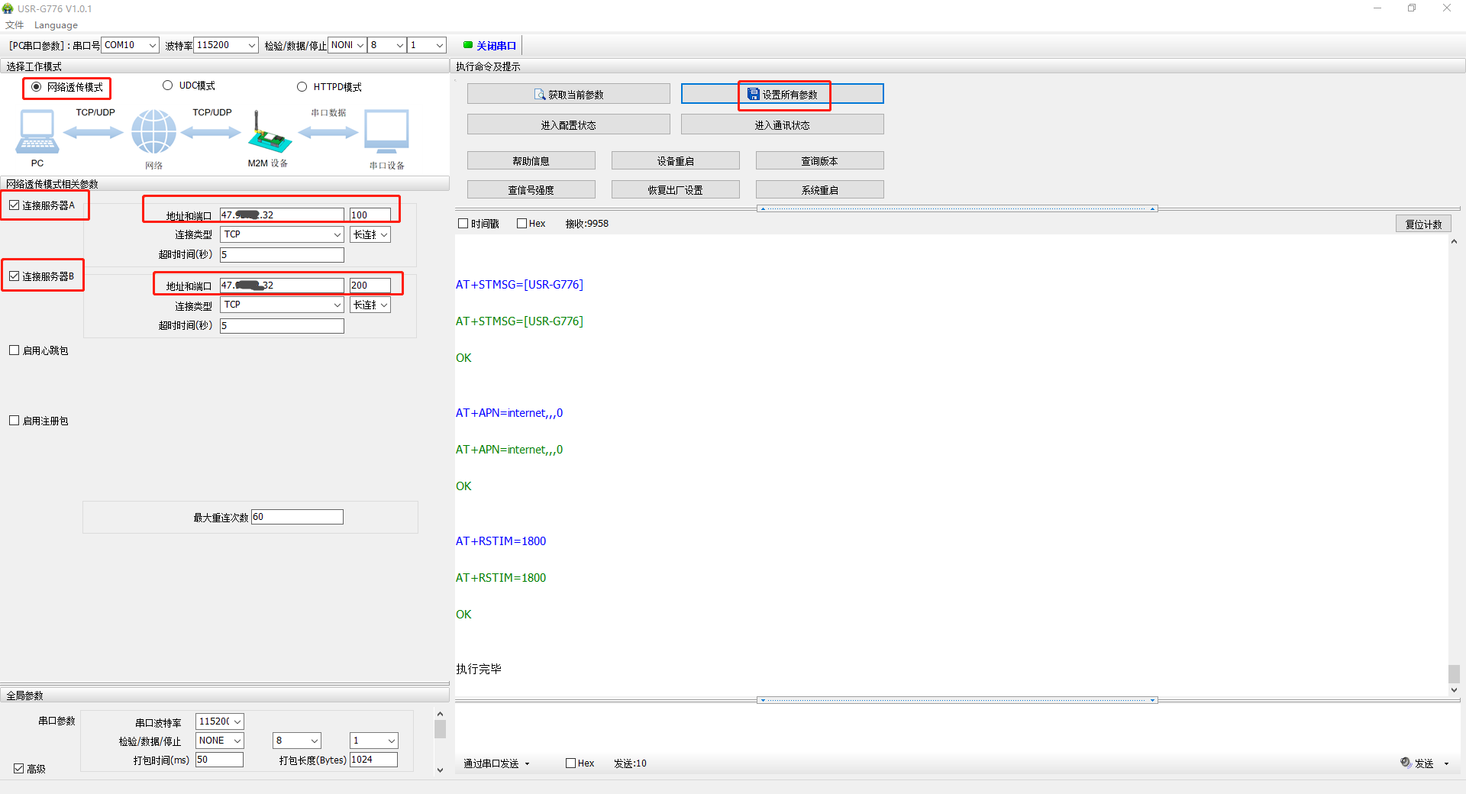This screenshot has width=1466, height=794.
Task: Enable the heartbeat packet checkbox
Action: click(15, 350)
